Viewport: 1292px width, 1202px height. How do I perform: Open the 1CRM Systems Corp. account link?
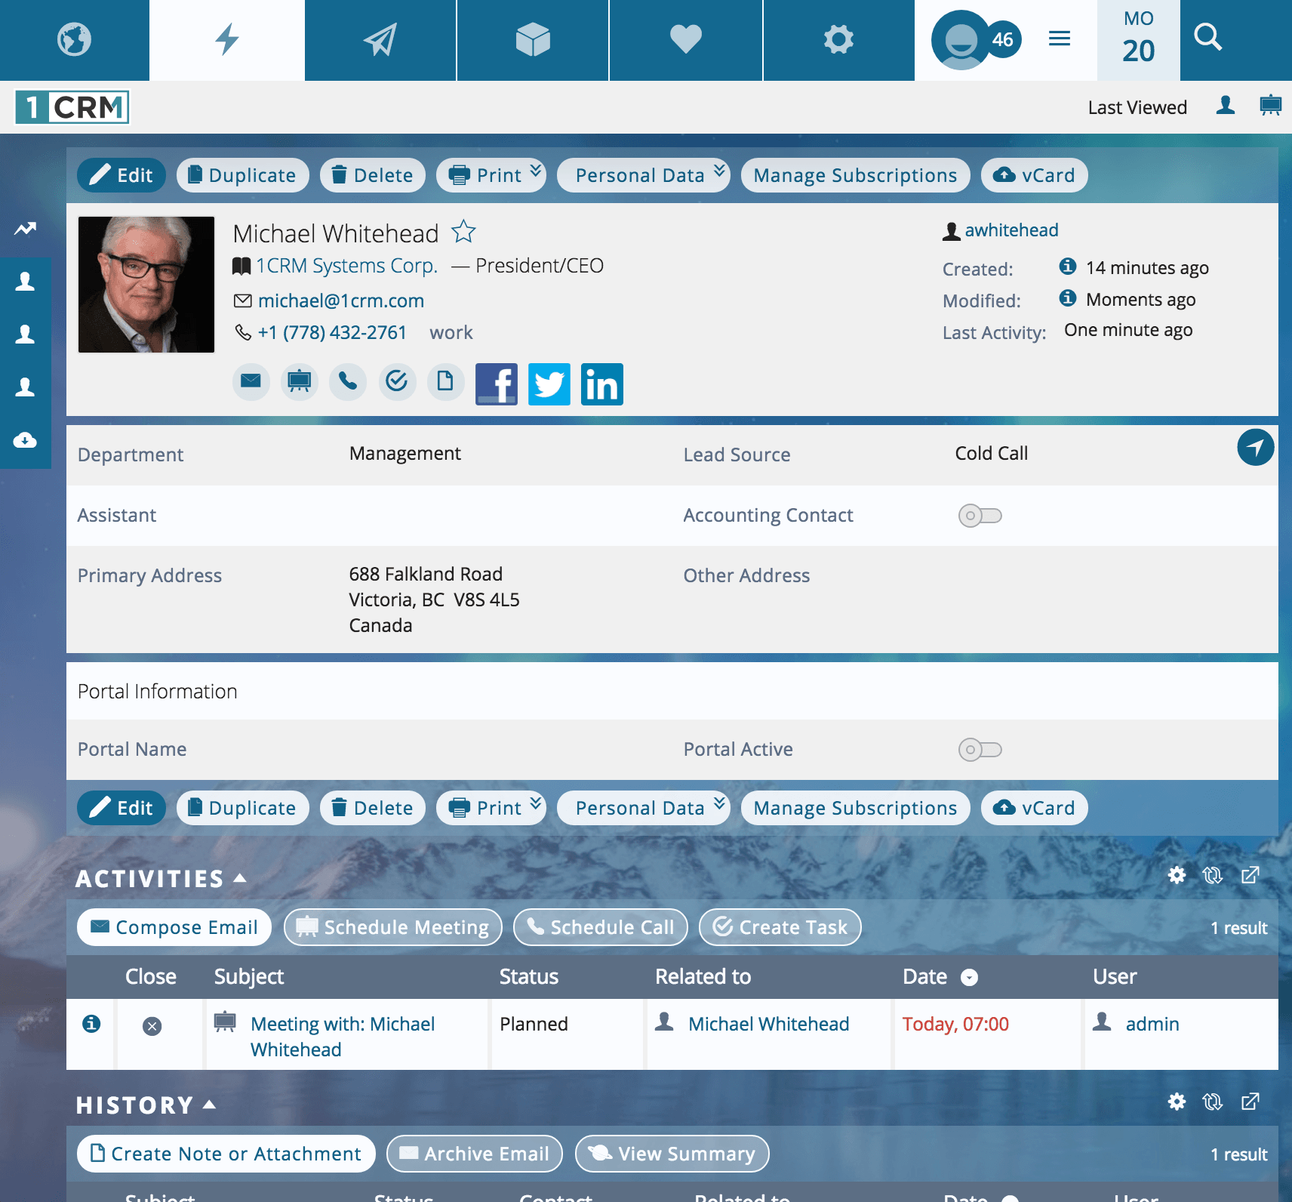pos(346,266)
